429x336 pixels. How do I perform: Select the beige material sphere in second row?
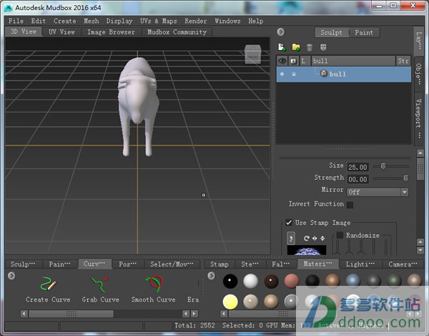251,302
